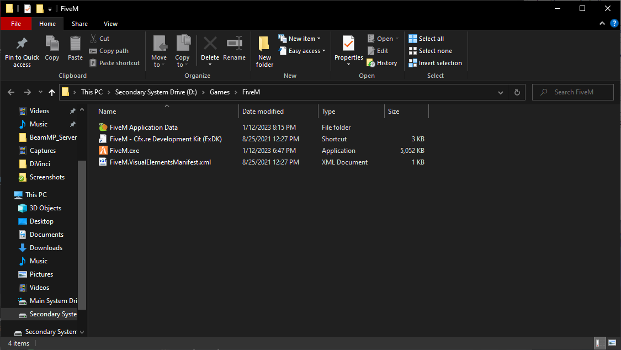The image size is (621, 350).
Task: Open the Move to menu
Action: pos(159,52)
